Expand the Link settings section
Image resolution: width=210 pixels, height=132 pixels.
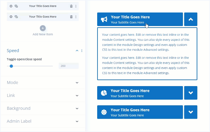click(x=77, y=96)
